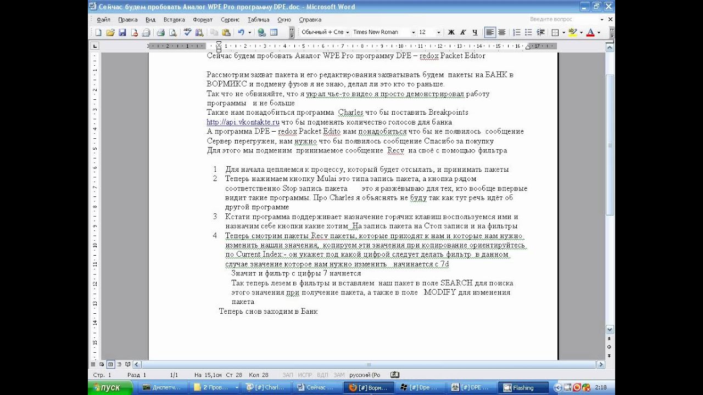Save the document with the floppy icon

tap(122, 32)
